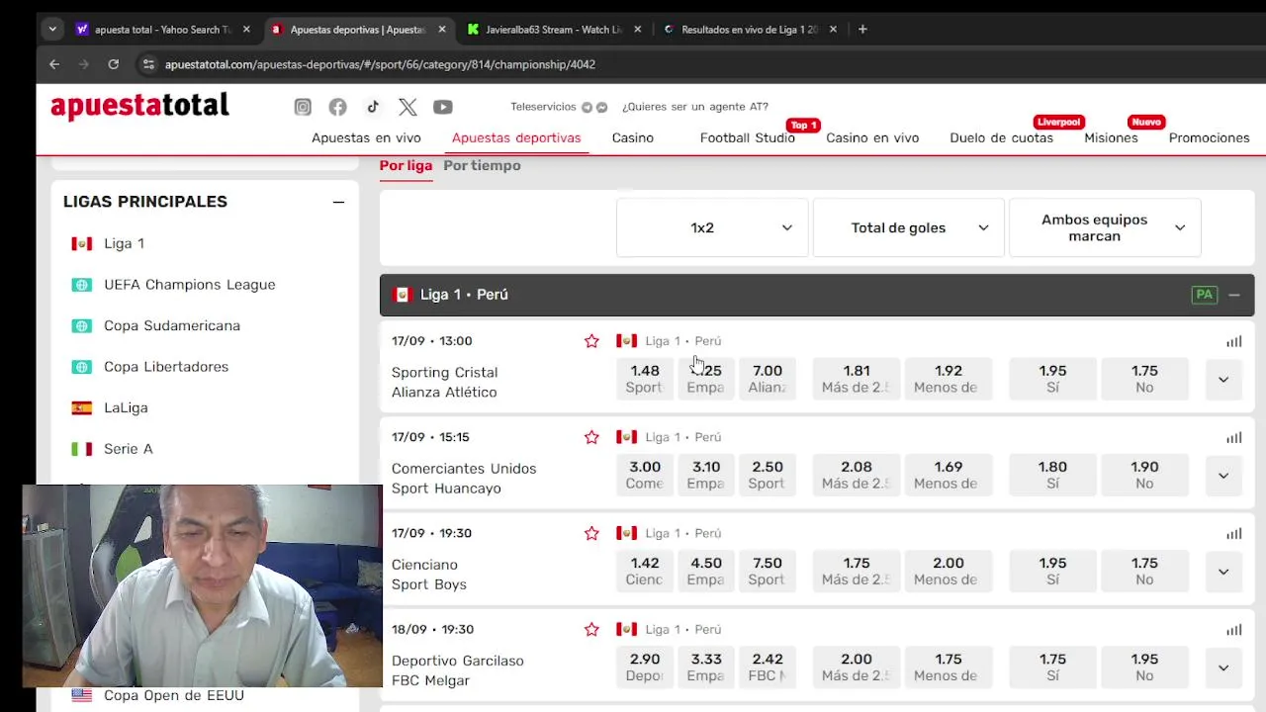Show statistics for Cienciano match
Viewport: 1266px width, 712px height.
1233,533
